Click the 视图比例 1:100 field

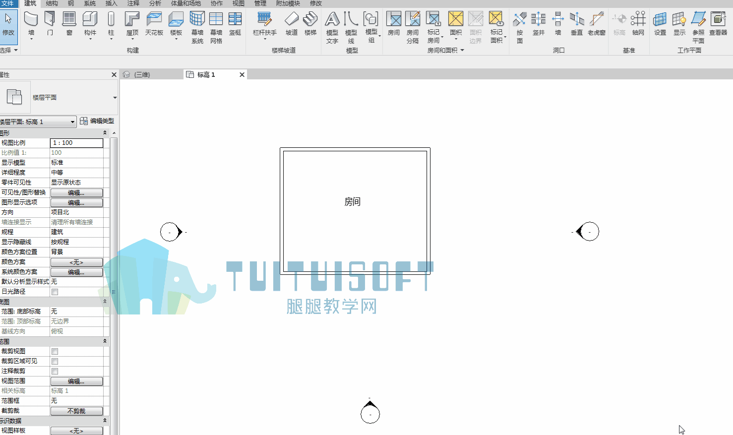point(76,143)
